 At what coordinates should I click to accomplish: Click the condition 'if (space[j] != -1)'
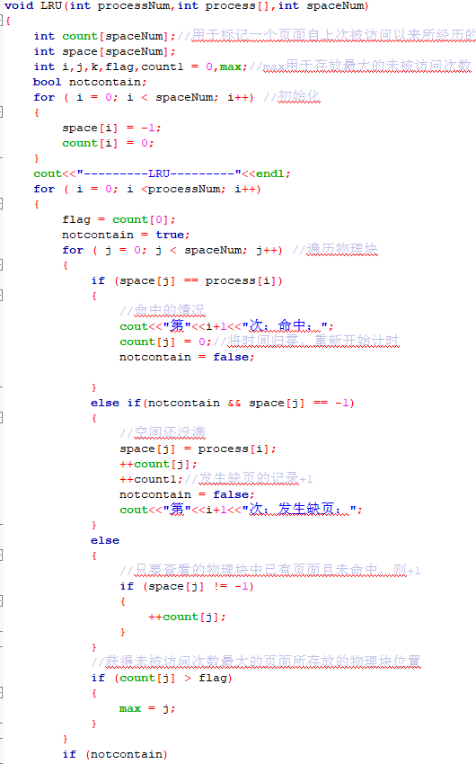[187, 586]
